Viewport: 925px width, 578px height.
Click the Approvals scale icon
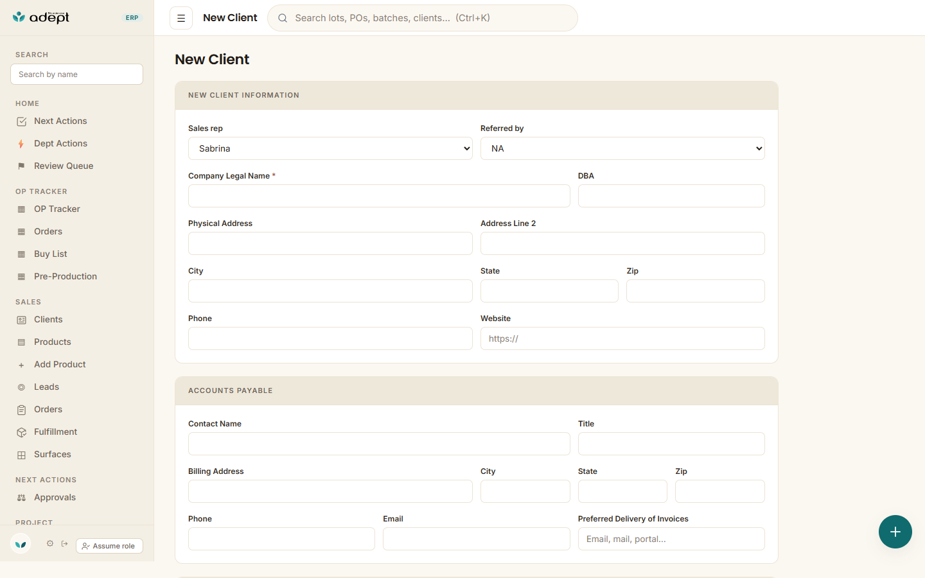pyautogui.click(x=21, y=498)
